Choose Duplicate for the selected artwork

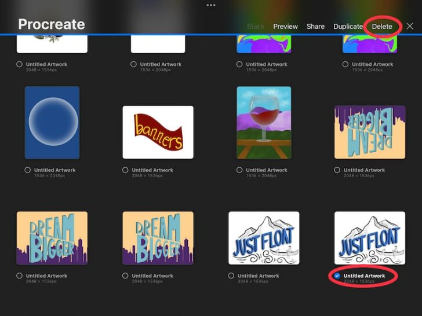[348, 27]
